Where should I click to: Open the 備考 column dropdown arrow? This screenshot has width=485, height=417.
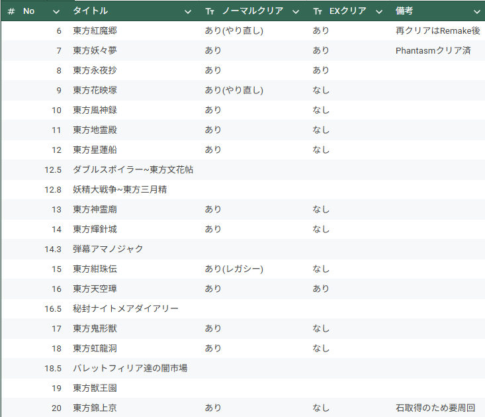tap(476, 12)
